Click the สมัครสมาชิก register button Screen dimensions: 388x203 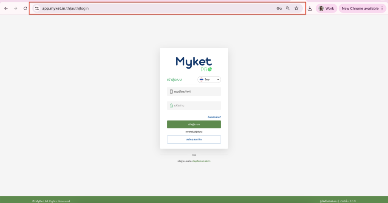(194, 139)
